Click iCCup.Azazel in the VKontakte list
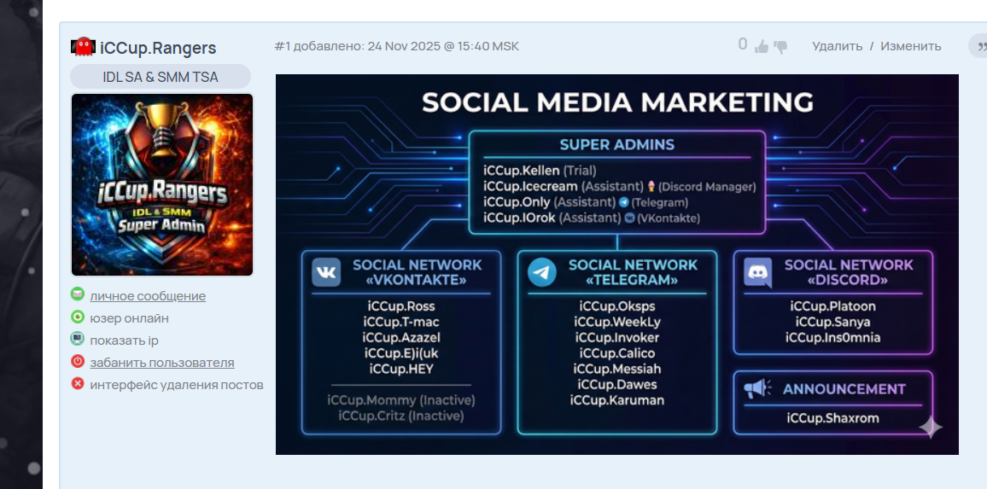This screenshot has width=987, height=489. [401, 337]
